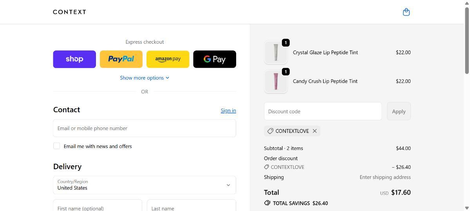
Task: Open the shopping bag cart icon
Action: pos(406,12)
